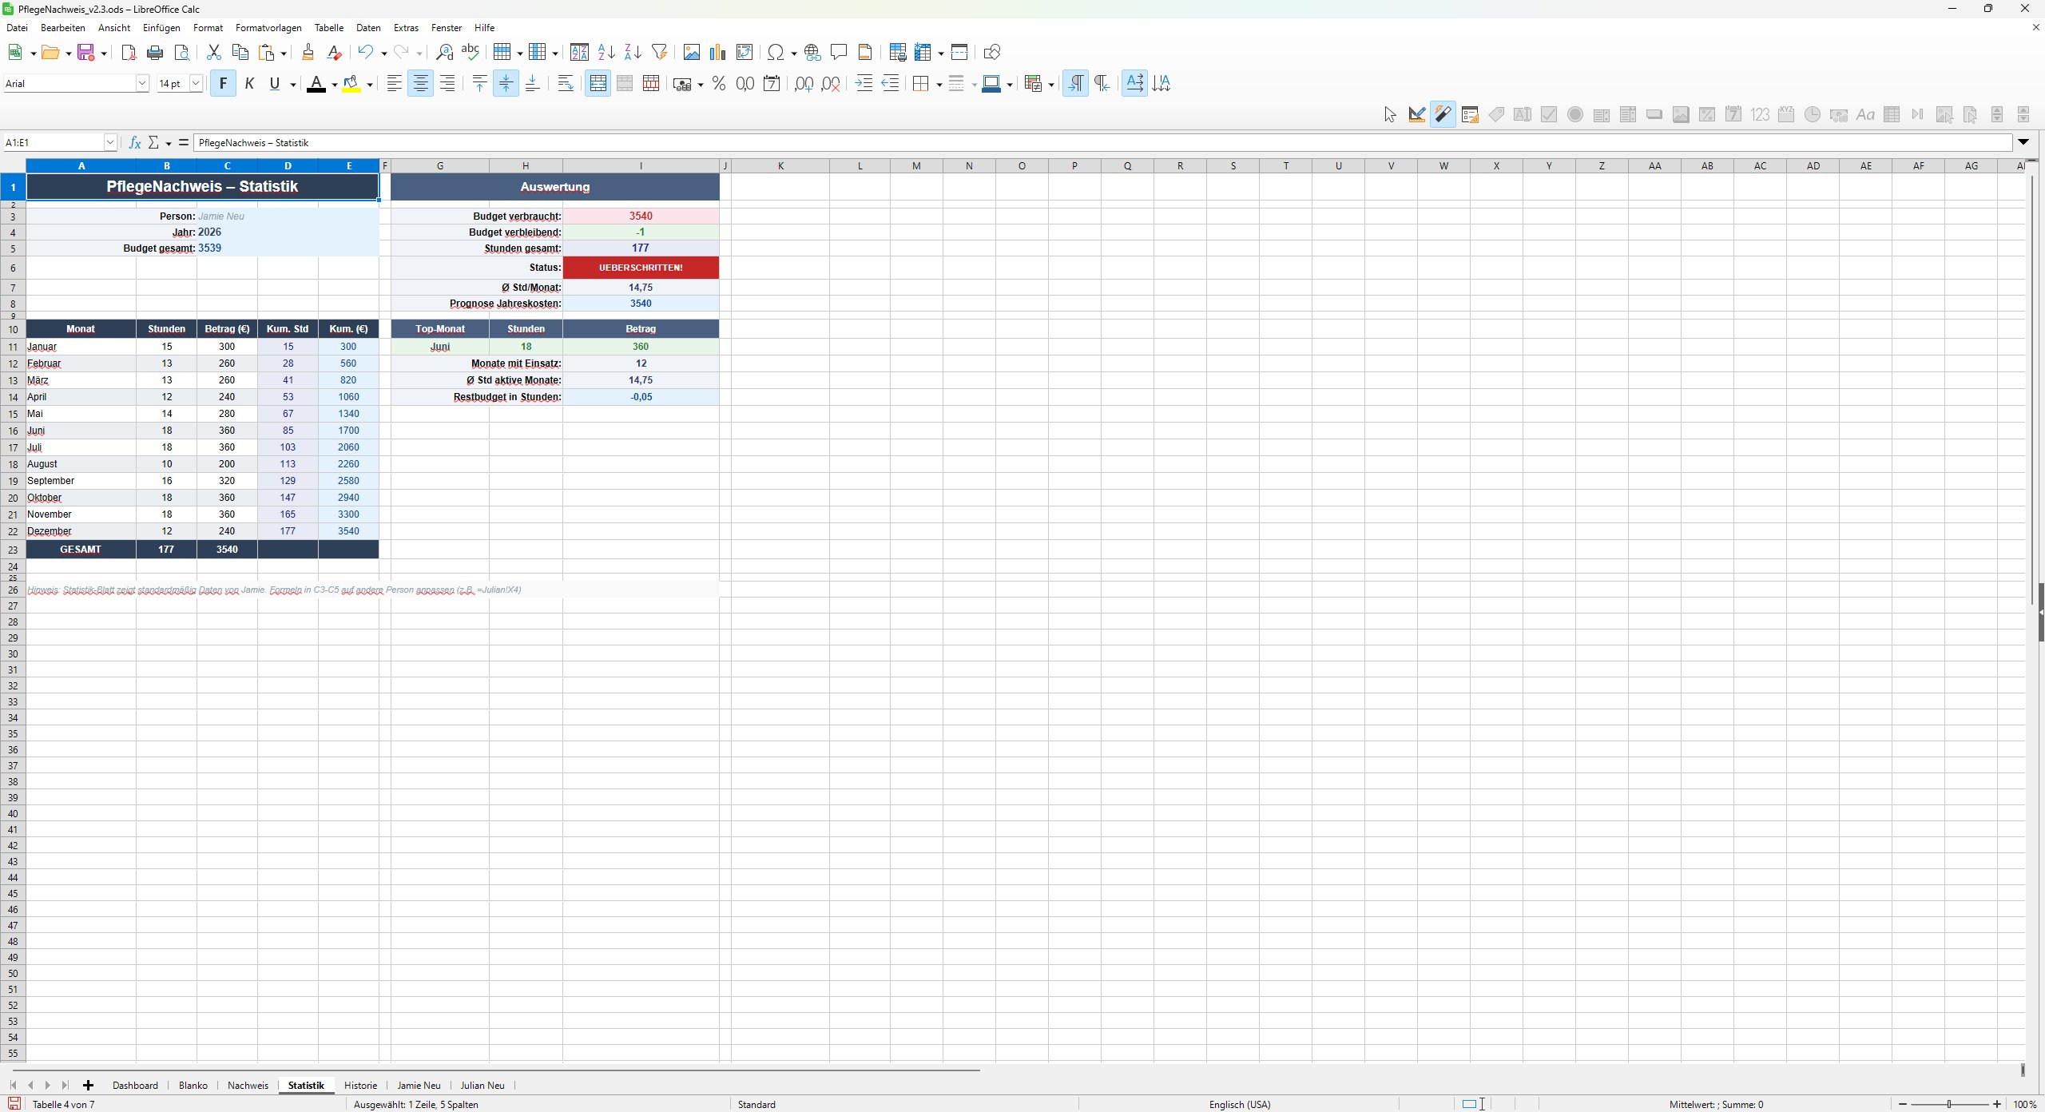Open the Borders dropdown arrow
Image resolution: width=2045 pixels, height=1112 pixels.
click(x=939, y=85)
